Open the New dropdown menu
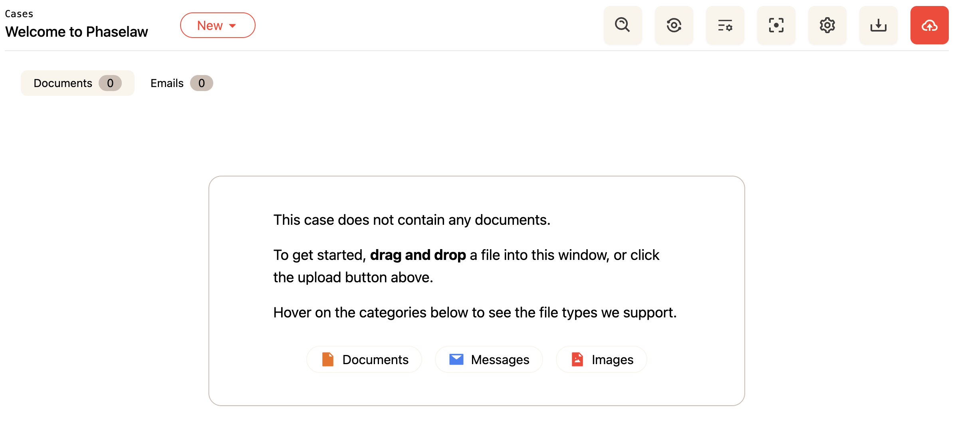 (218, 25)
